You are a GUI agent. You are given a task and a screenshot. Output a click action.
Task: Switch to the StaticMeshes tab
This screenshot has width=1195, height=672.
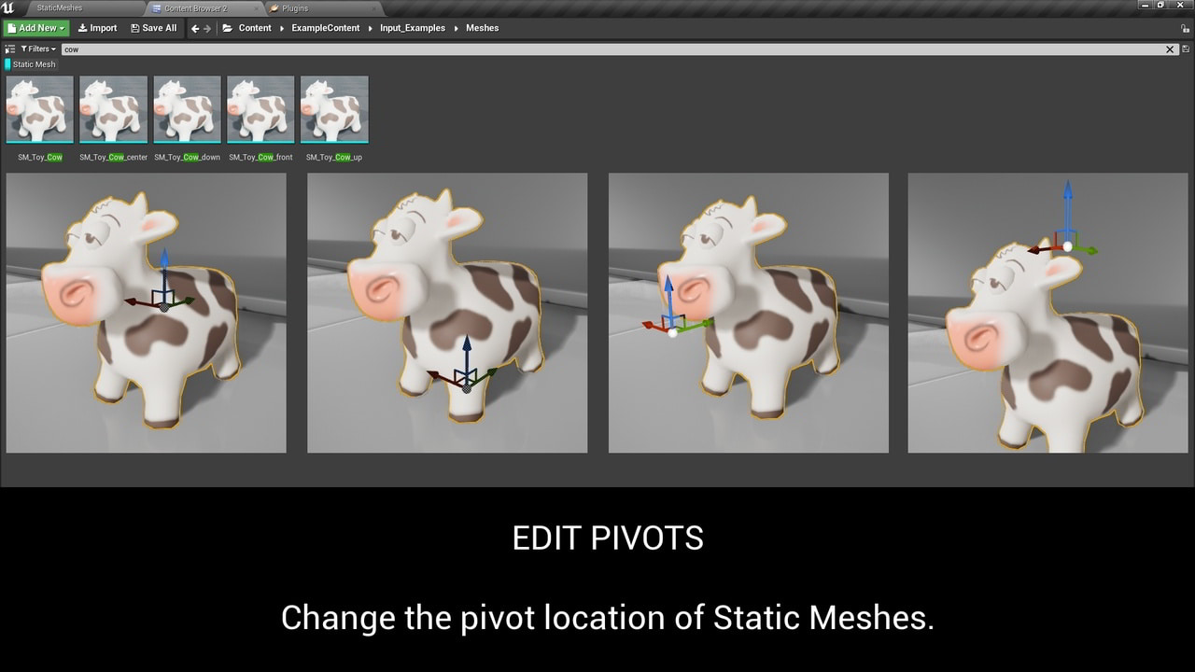click(x=59, y=7)
